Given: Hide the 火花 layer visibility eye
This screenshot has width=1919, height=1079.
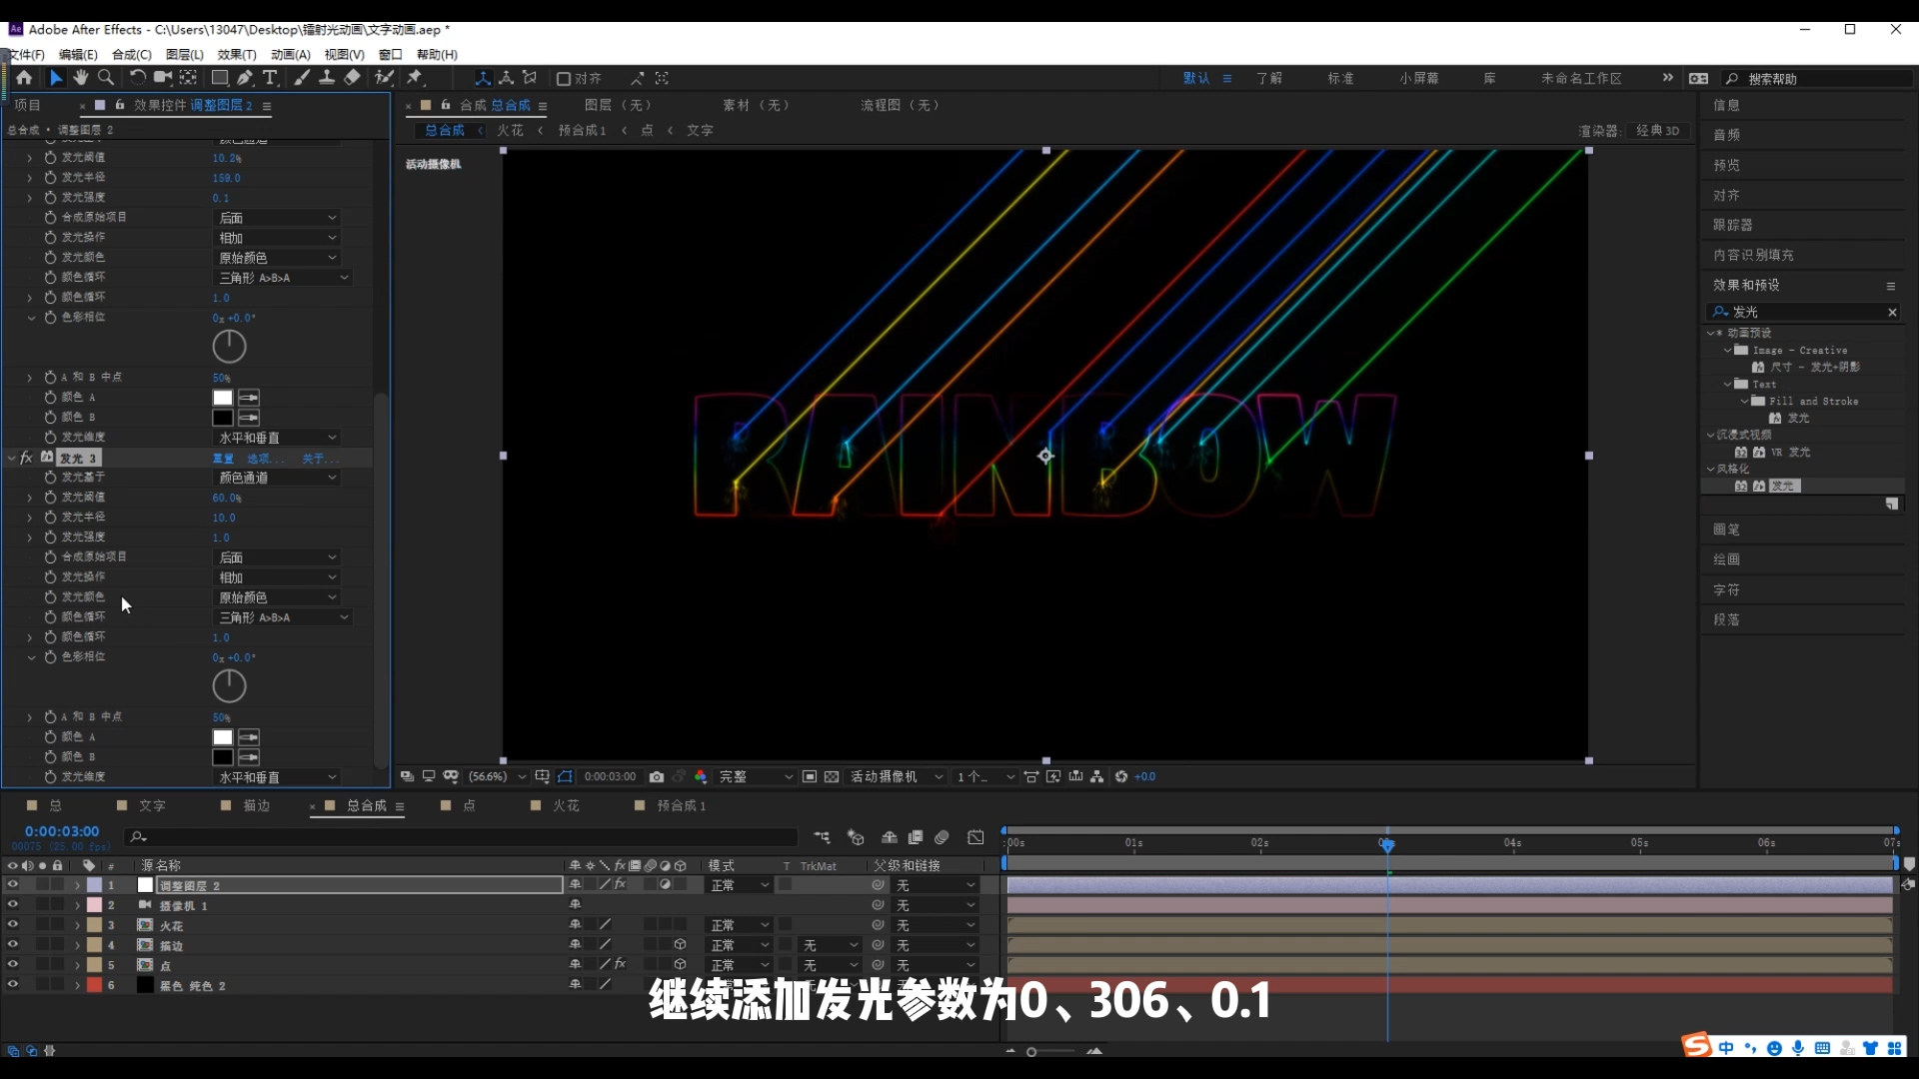Looking at the screenshot, I should click(x=12, y=924).
